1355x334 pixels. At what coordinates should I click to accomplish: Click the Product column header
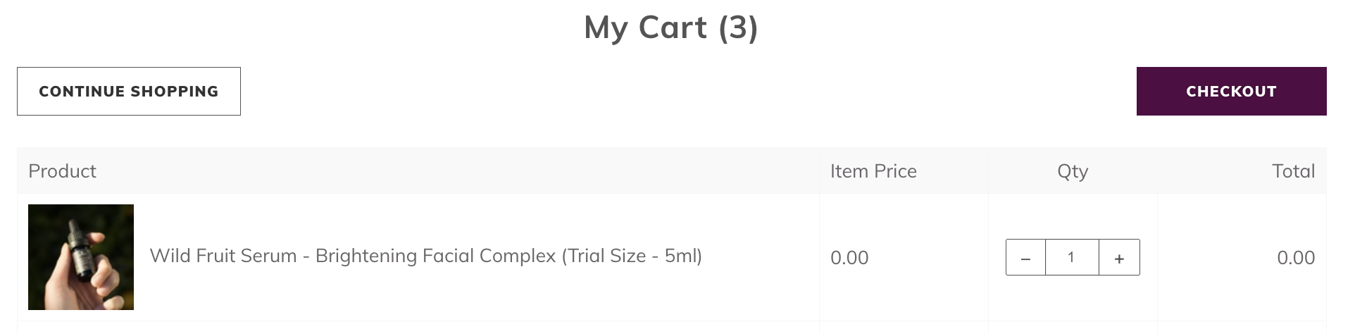pos(63,171)
